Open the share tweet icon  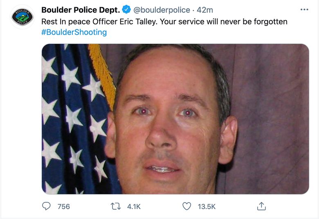[261, 206]
